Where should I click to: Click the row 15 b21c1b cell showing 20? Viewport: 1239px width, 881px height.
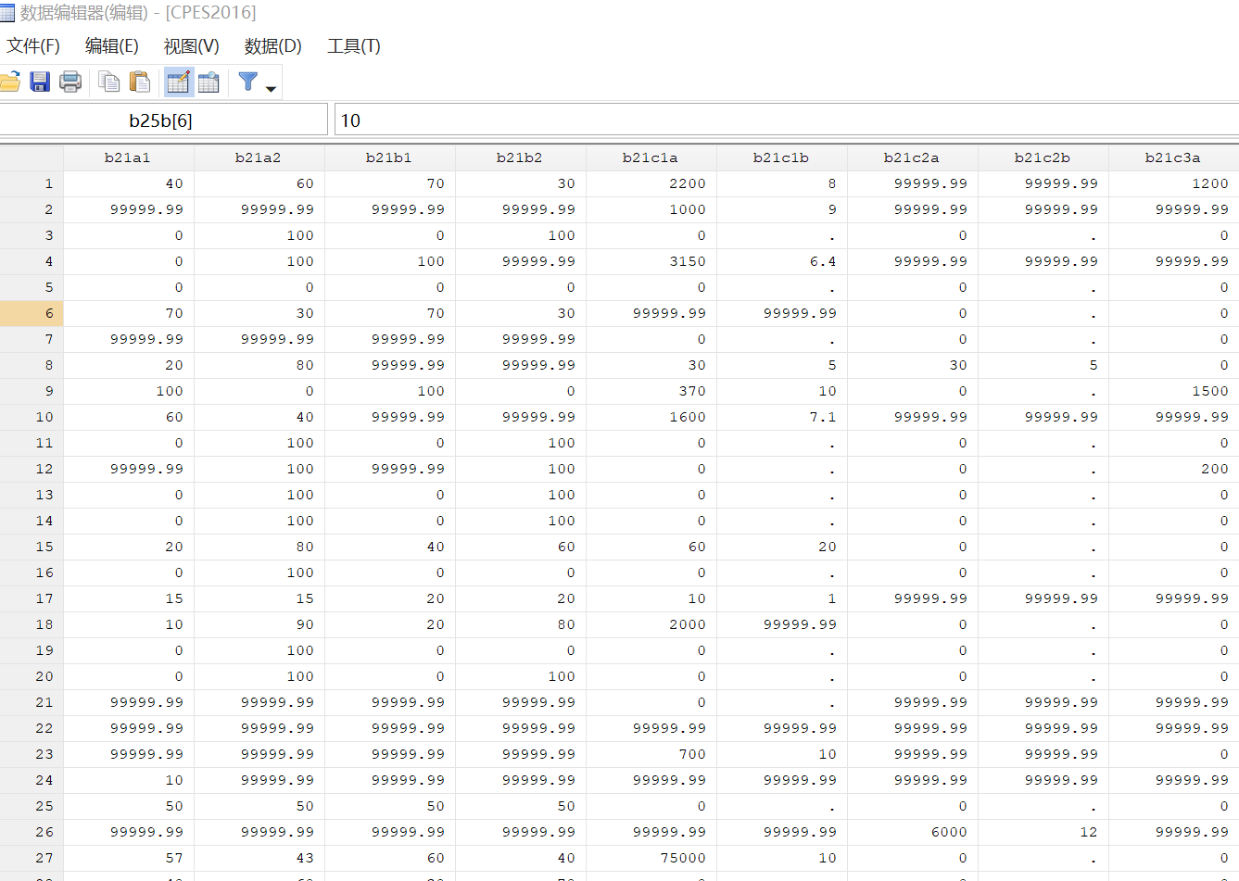pos(781,547)
